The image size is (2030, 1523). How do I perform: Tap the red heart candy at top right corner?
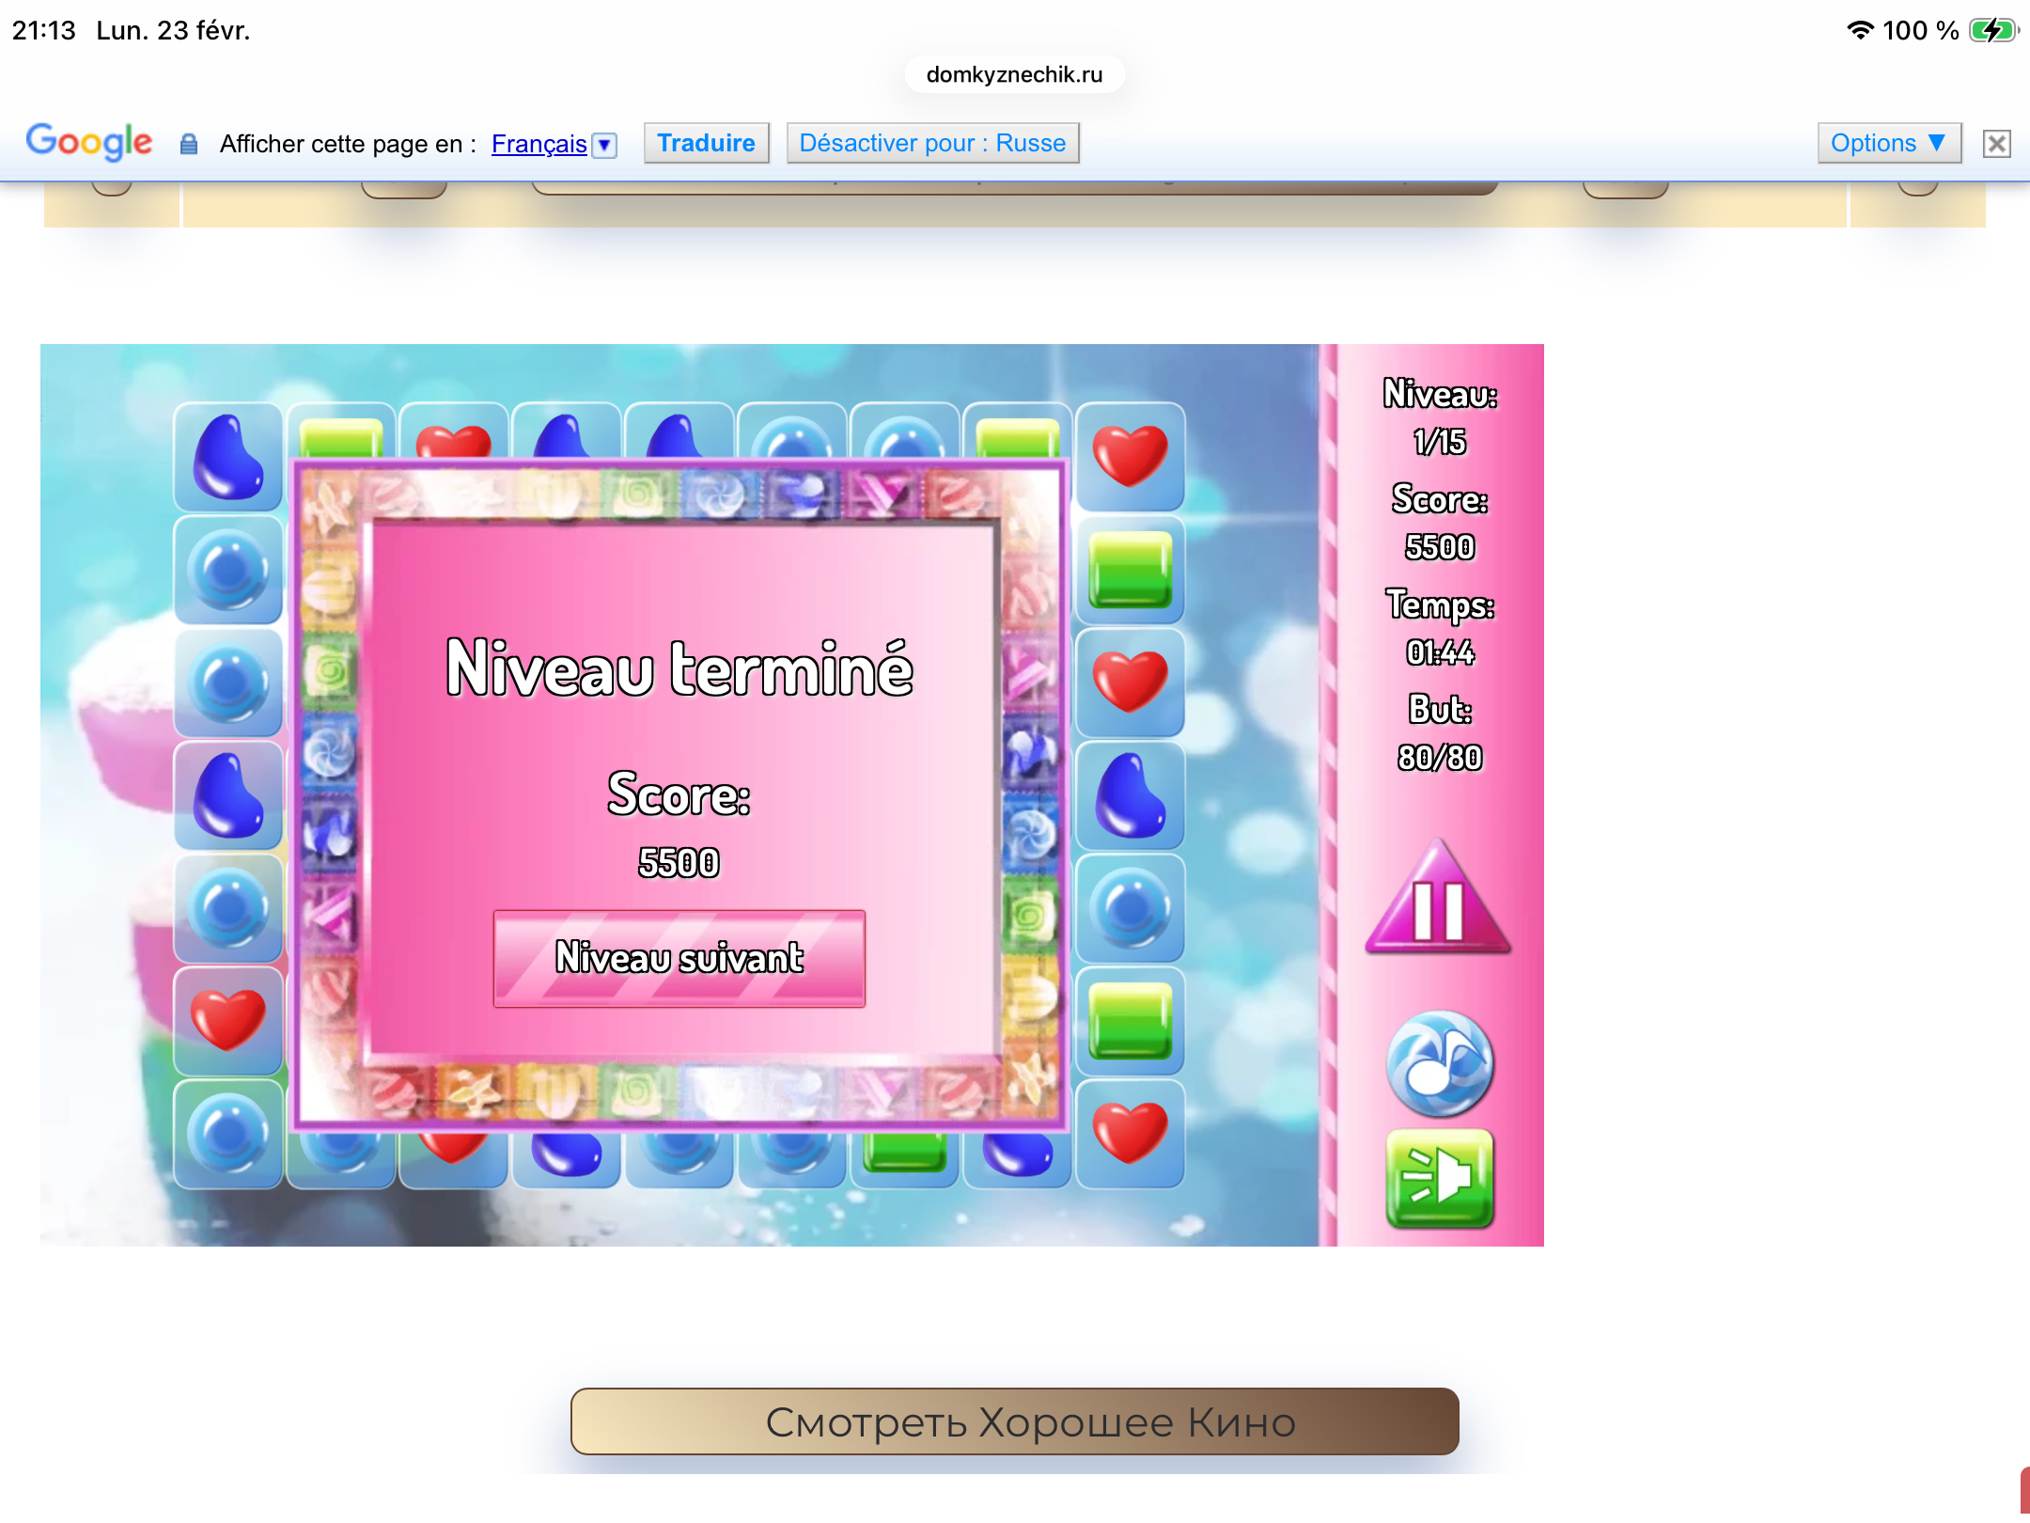pyautogui.click(x=1130, y=456)
